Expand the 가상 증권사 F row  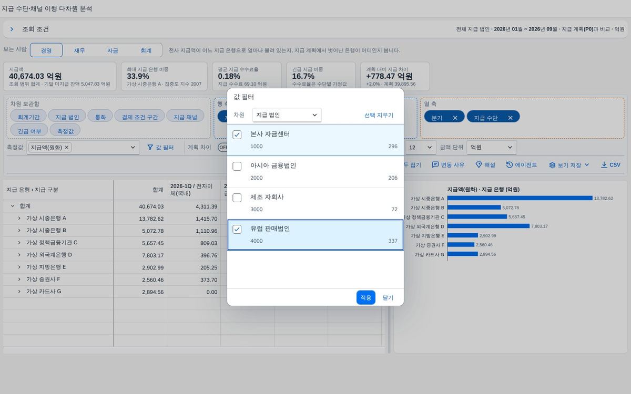pyautogui.click(x=19, y=279)
